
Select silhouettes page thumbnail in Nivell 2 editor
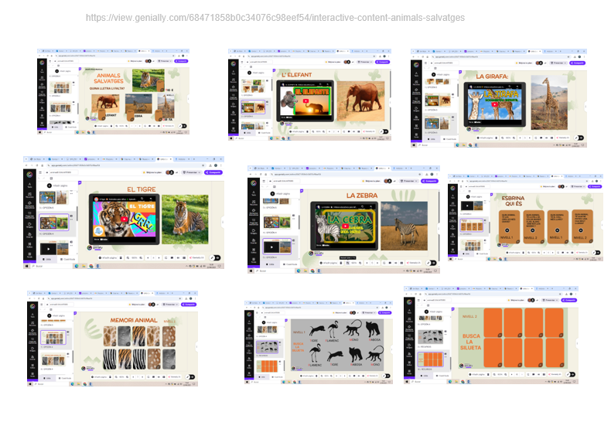pos(430,336)
